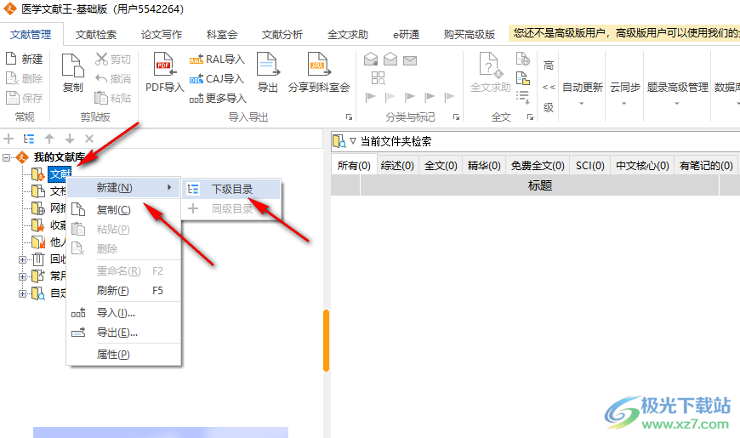Choose 复制(C) in context menu

(123, 209)
